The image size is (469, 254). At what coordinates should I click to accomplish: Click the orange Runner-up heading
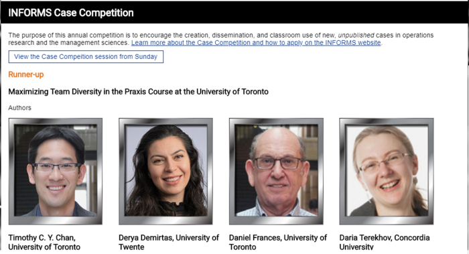26,74
